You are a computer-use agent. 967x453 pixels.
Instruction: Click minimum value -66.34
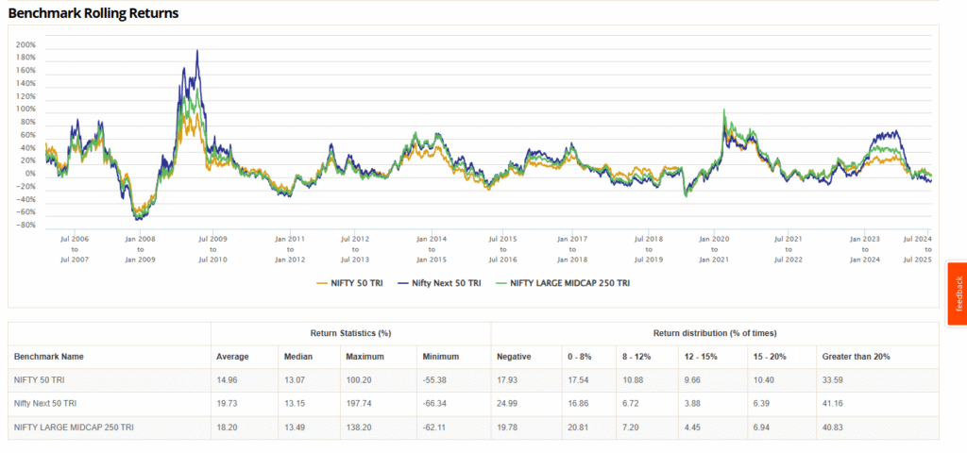point(433,403)
